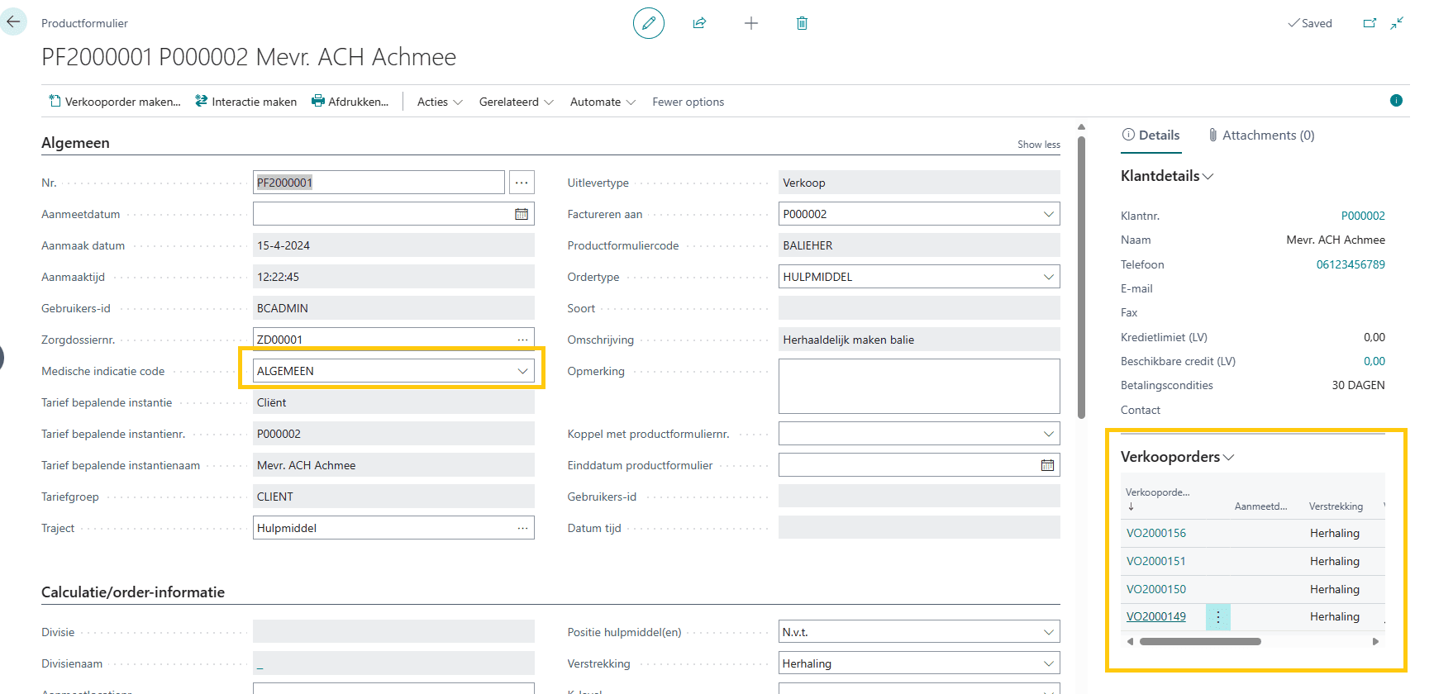The width and height of the screenshot is (1434, 694).
Task: Open the Acties menu
Action: tap(439, 102)
